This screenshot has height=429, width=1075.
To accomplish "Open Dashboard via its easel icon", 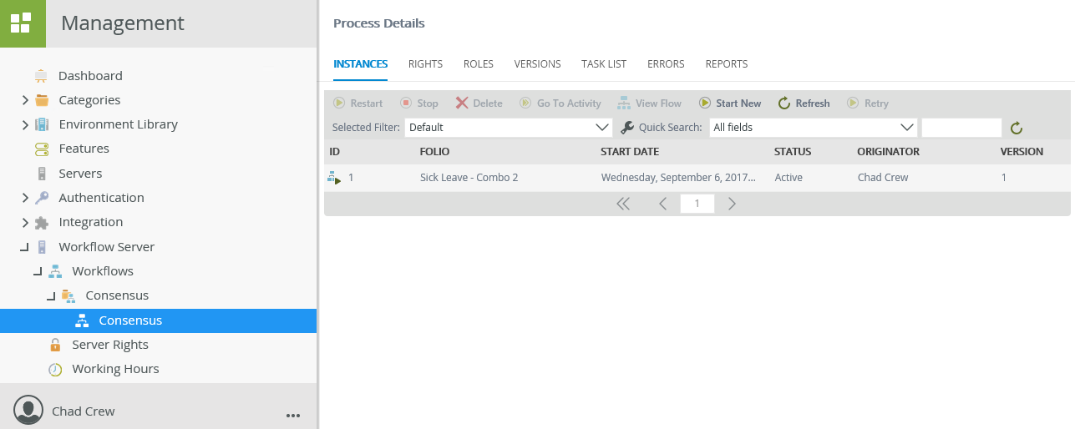I will (x=41, y=76).
